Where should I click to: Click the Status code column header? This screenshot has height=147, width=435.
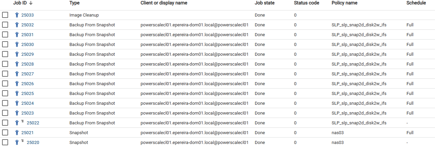point(306,3)
